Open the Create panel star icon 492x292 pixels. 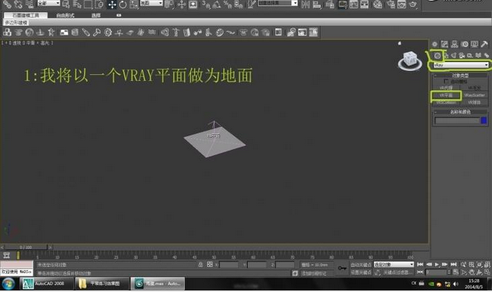(434, 44)
